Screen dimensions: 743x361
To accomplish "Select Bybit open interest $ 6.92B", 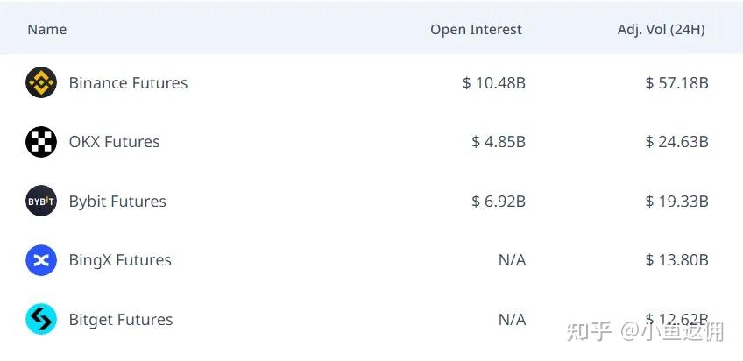I will 499,202.
